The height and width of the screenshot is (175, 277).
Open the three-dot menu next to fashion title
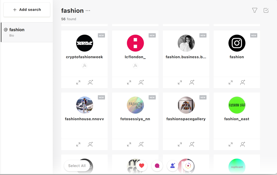[x=88, y=11]
